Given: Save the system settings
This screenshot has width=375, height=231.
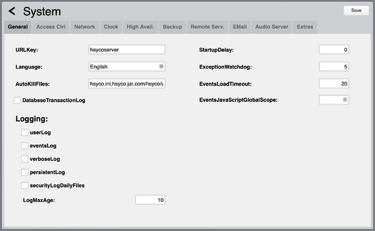Looking at the screenshot, I should pos(356,10).
